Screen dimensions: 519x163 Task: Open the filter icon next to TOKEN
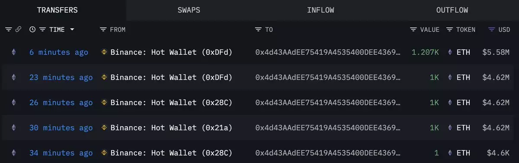point(449,29)
